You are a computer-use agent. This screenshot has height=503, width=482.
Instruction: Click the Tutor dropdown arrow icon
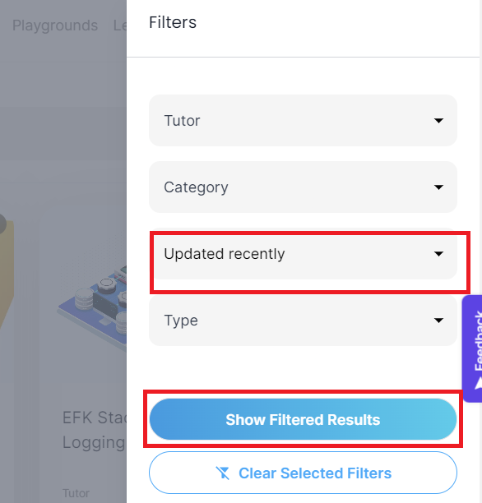click(x=438, y=121)
